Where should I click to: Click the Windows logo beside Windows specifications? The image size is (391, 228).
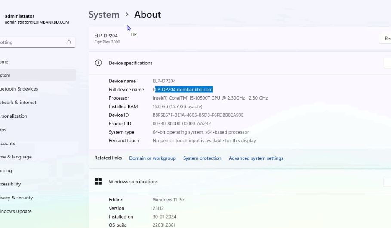pos(98,182)
